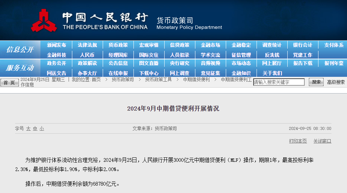Set font size to 小 (small)
The height and width of the screenshot is (193, 347).
coord(42,128)
